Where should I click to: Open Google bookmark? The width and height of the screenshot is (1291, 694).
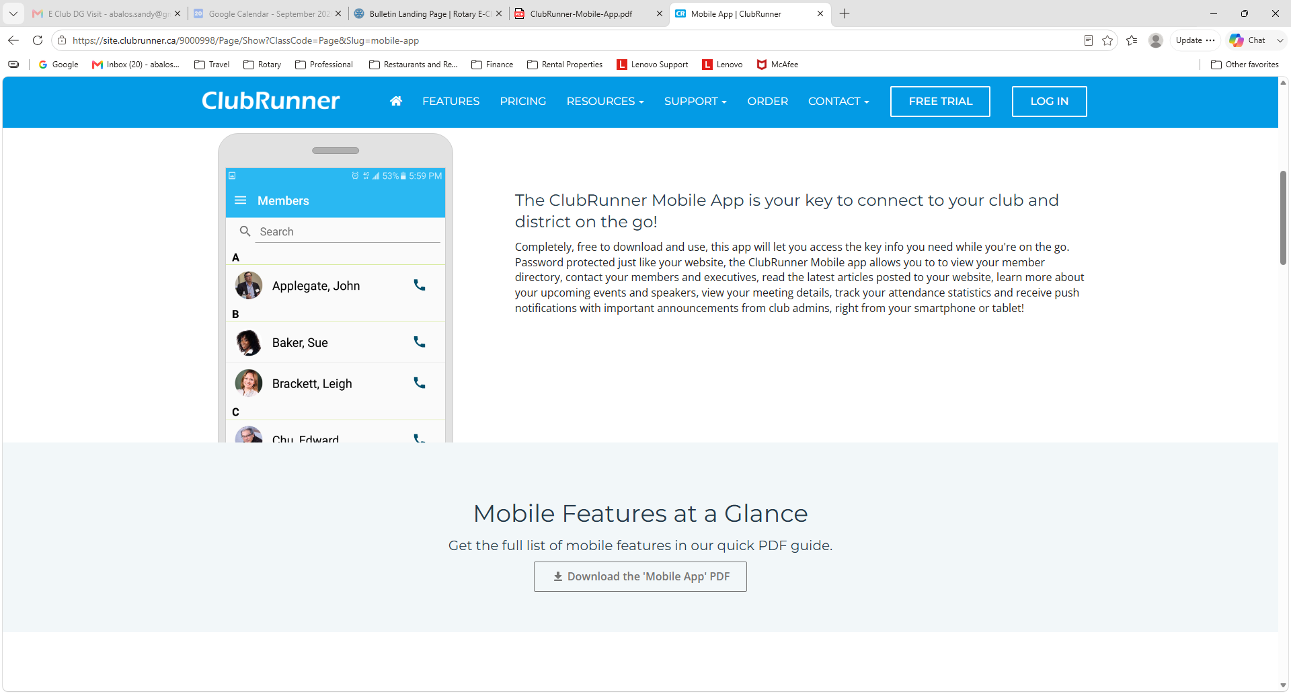[58, 65]
